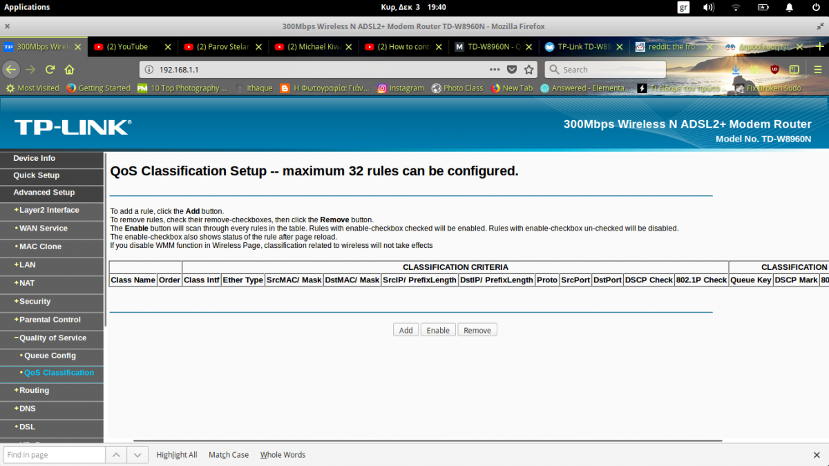Show site information icon in address bar
The width and height of the screenshot is (829, 466).
click(149, 70)
